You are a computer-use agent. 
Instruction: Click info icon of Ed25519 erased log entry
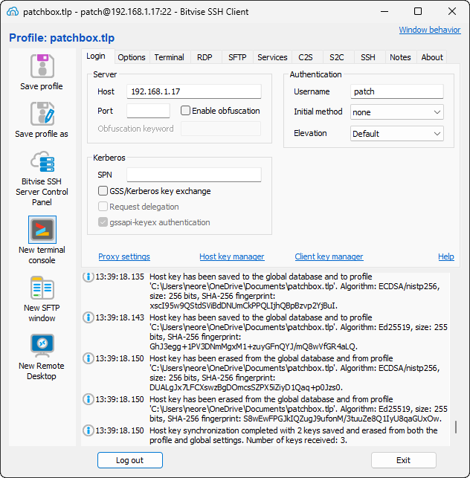(x=88, y=399)
